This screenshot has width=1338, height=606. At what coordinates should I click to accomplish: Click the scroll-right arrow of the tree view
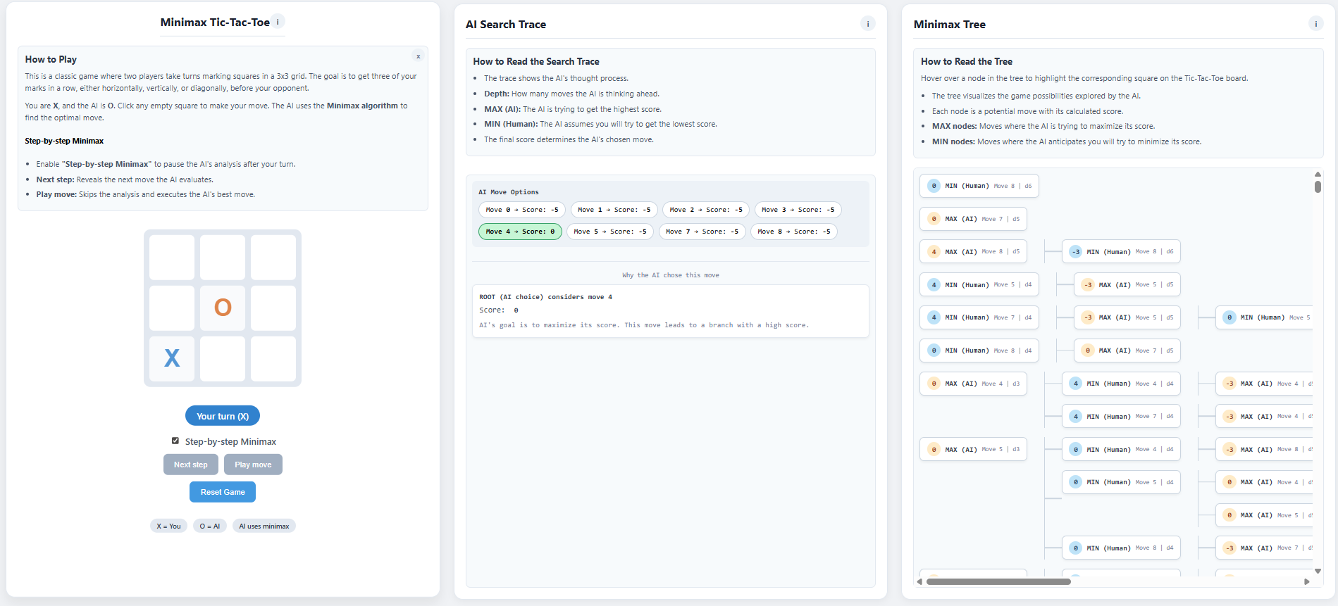(x=1307, y=581)
